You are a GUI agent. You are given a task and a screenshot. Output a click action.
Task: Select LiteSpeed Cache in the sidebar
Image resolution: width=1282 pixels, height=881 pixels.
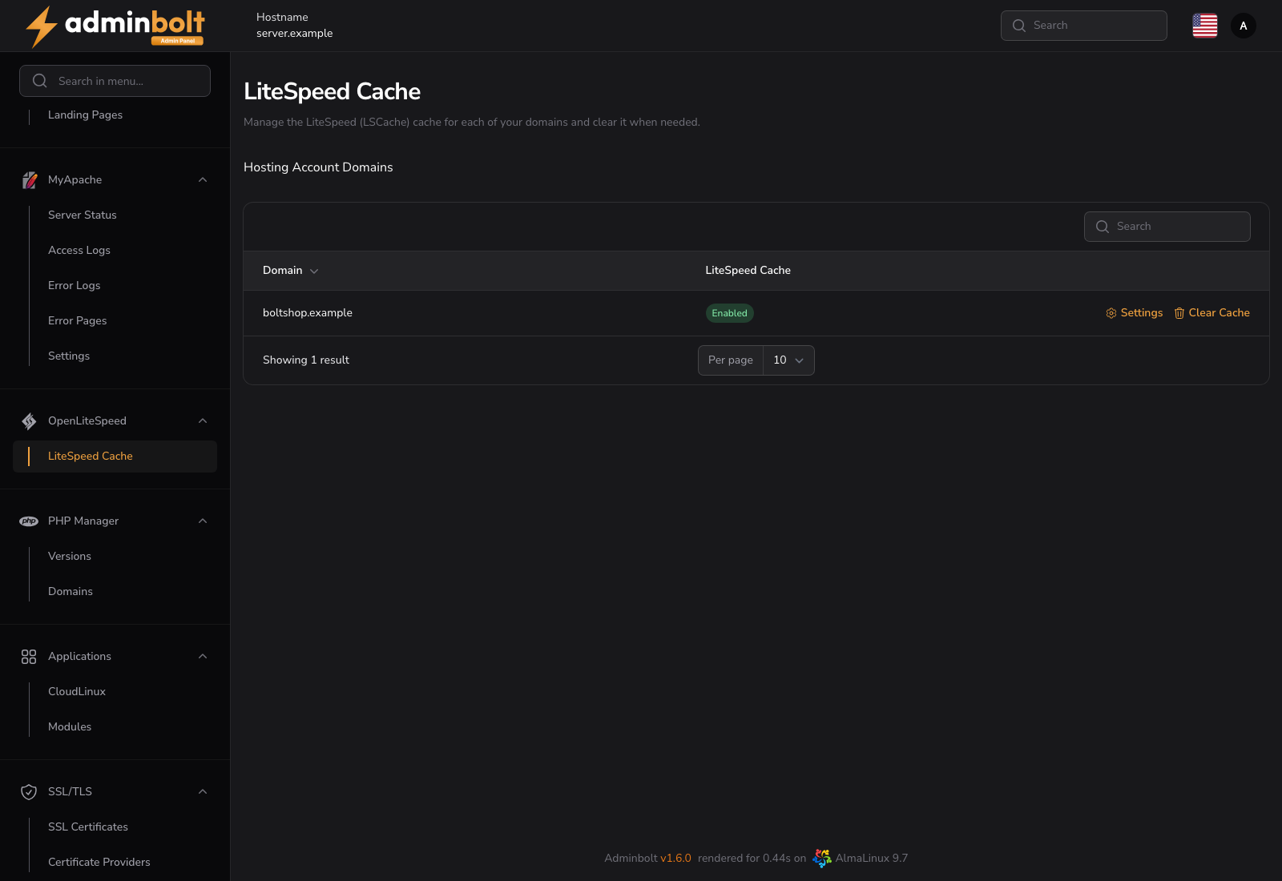pyautogui.click(x=115, y=457)
